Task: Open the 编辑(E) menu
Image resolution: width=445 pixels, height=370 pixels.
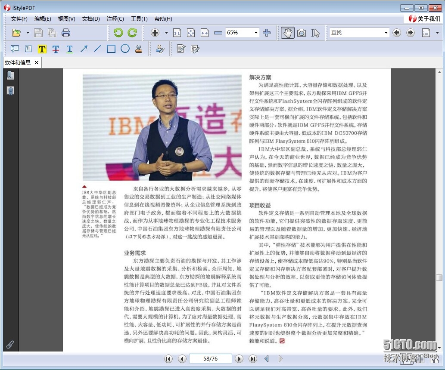Action: click(43, 19)
